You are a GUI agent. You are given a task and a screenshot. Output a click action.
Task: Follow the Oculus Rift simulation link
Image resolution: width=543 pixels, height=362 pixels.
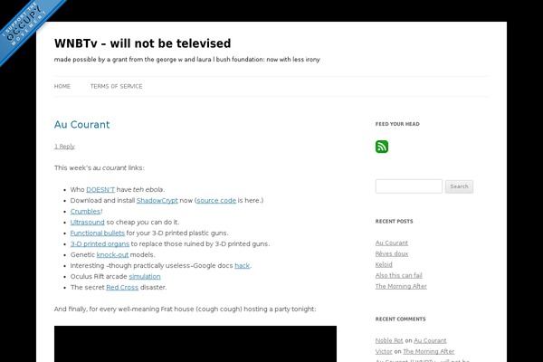point(145,276)
